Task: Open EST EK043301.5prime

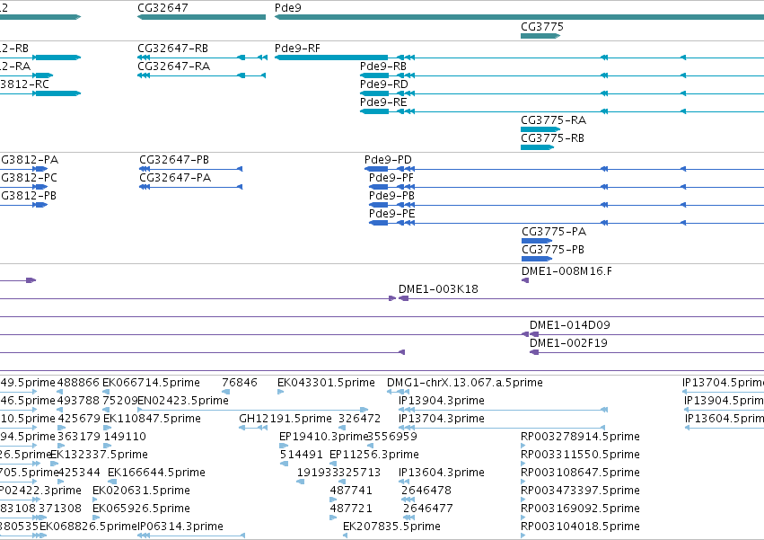Action: [x=326, y=383]
